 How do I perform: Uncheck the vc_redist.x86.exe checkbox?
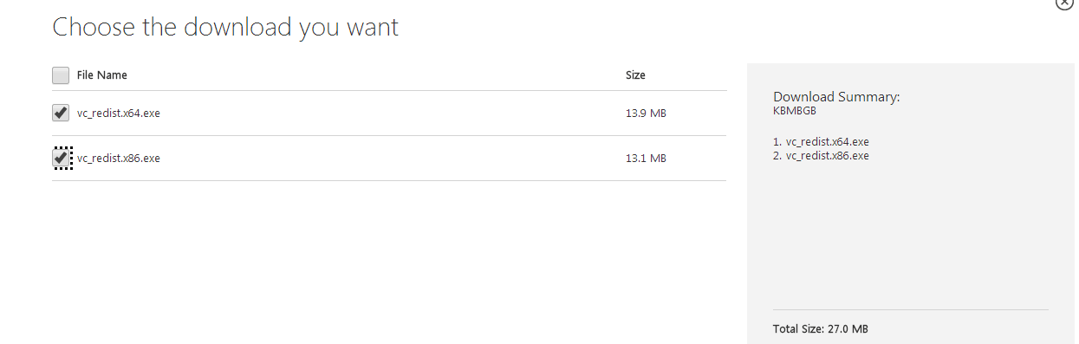coord(61,159)
